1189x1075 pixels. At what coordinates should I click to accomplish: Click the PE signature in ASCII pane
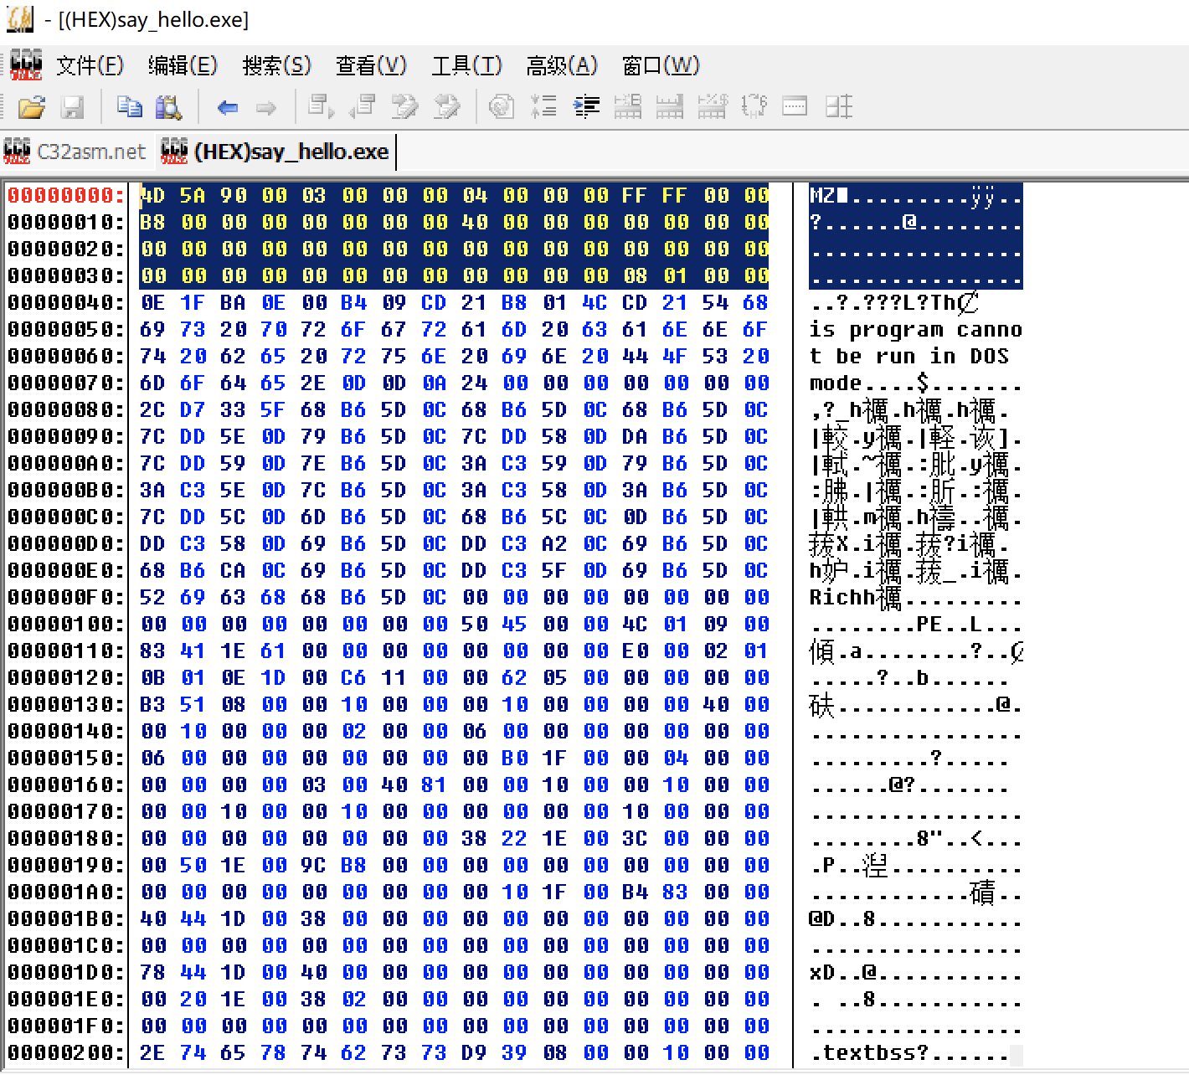tap(930, 625)
